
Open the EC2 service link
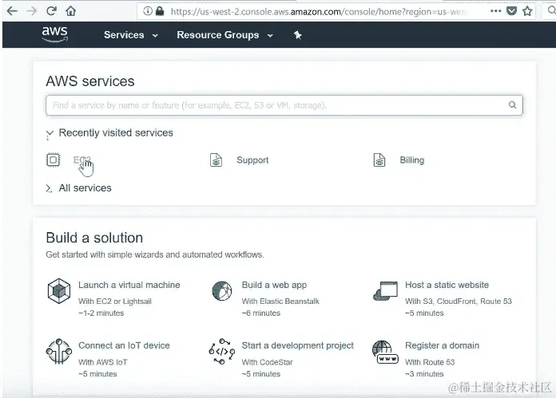[x=81, y=160]
